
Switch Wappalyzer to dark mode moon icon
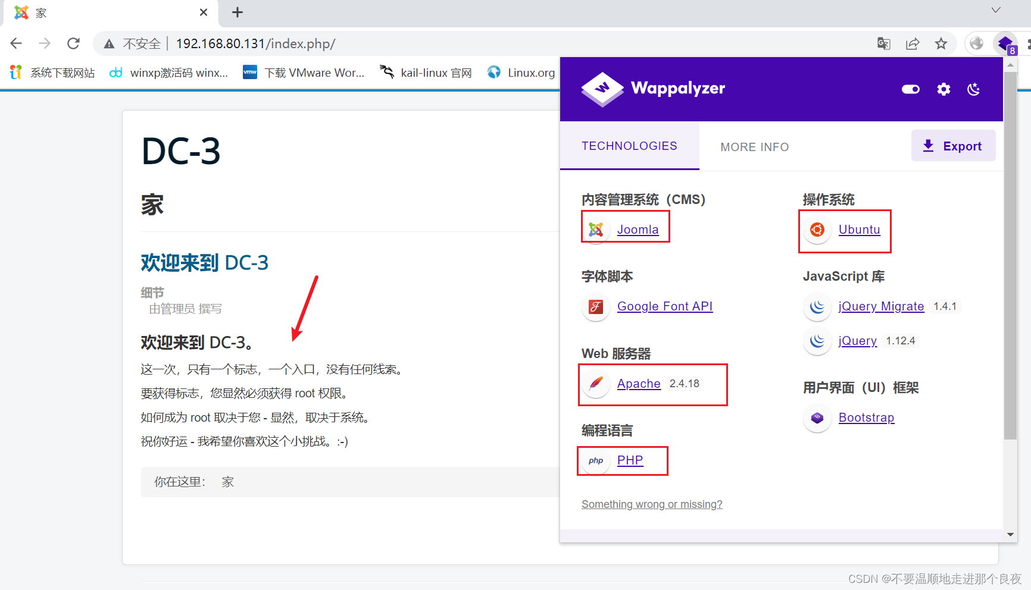974,89
